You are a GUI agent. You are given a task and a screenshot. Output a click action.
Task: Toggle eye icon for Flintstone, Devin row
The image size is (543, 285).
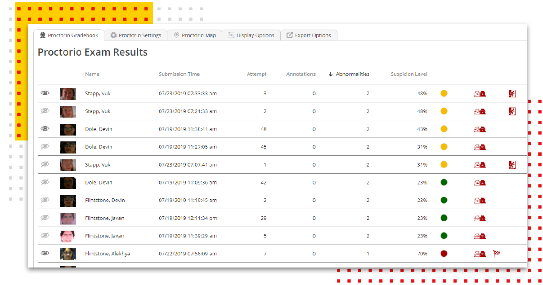pos(45,200)
